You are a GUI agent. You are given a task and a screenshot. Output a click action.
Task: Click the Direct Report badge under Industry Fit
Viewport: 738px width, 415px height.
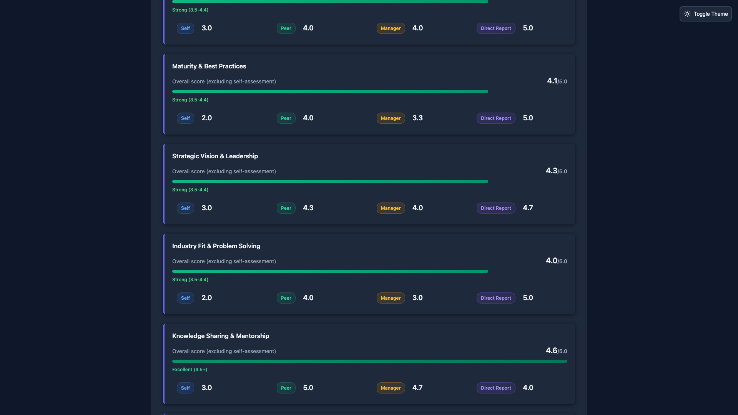click(495, 298)
